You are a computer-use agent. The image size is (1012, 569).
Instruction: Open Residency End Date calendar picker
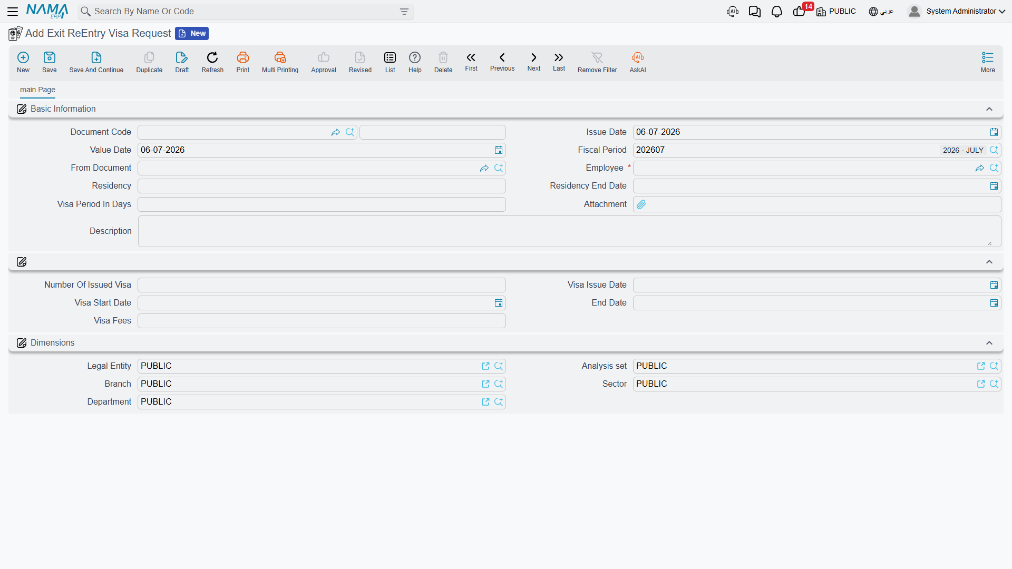[x=994, y=186]
